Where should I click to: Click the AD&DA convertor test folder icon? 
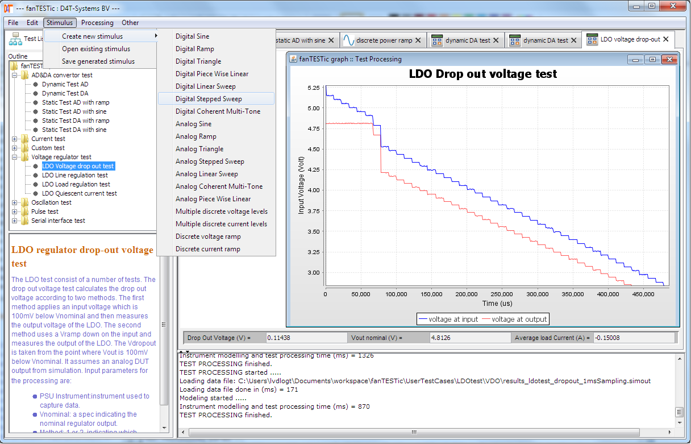tap(25, 75)
